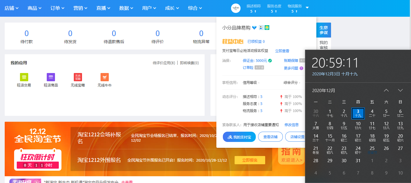Select December 25 in the calendar
This screenshot has width=411, height=183.
click(x=372, y=150)
